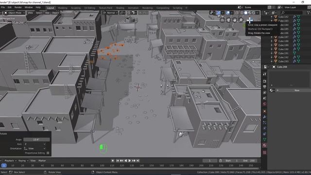Open the viewport Object menu
The height and width of the screenshot is (175, 311).
[55, 13]
